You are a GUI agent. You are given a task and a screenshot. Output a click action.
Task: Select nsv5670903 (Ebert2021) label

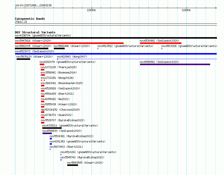click(x=66, y=147)
